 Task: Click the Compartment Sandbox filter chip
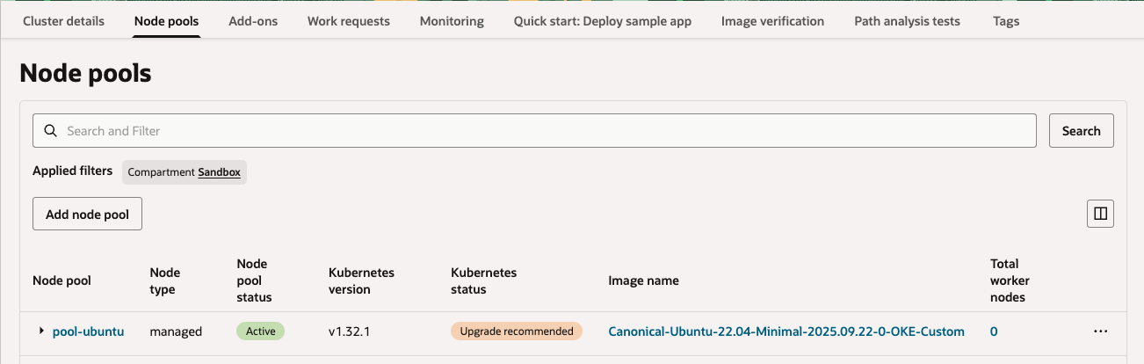[185, 172]
